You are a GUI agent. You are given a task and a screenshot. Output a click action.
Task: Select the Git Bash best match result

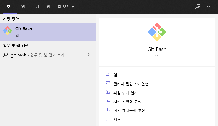point(48,32)
